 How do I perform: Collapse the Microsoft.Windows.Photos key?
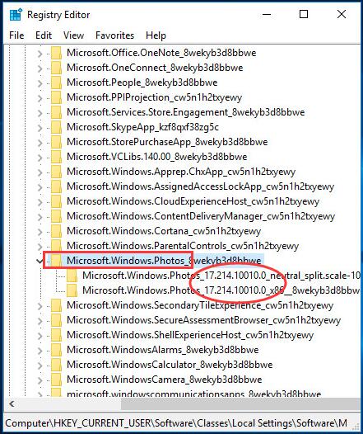pyautogui.click(x=40, y=261)
